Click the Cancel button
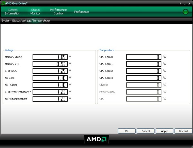Image resolution: width=193 pixels, height=148 pixels. (x=146, y=131)
